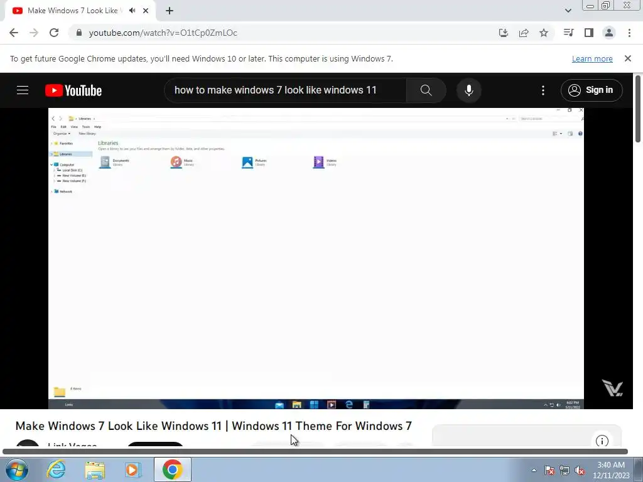Viewport: 643px width, 482px height.
Task: Open the Chrome three-dot menu
Action: pyautogui.click(x=629, y=33)
